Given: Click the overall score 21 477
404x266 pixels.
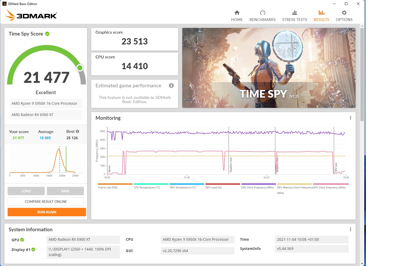Looking at the screenshot, I should 47,77.
